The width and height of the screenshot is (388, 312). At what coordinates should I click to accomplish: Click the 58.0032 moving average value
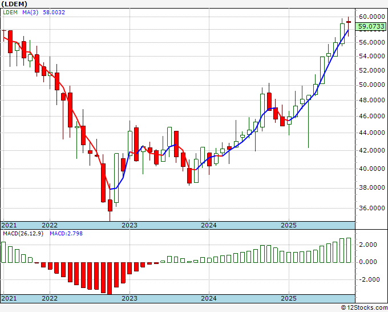[54, 13]
